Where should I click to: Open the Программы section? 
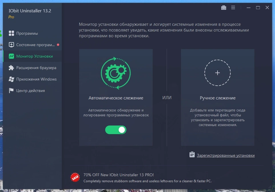tap(33, 33)
